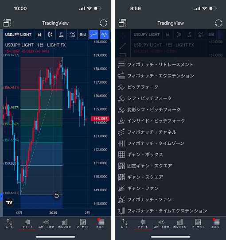Select ピッチフォーク drawing tool
The height and width of the screenshot is (240, 226).
(x=171, y=87)
